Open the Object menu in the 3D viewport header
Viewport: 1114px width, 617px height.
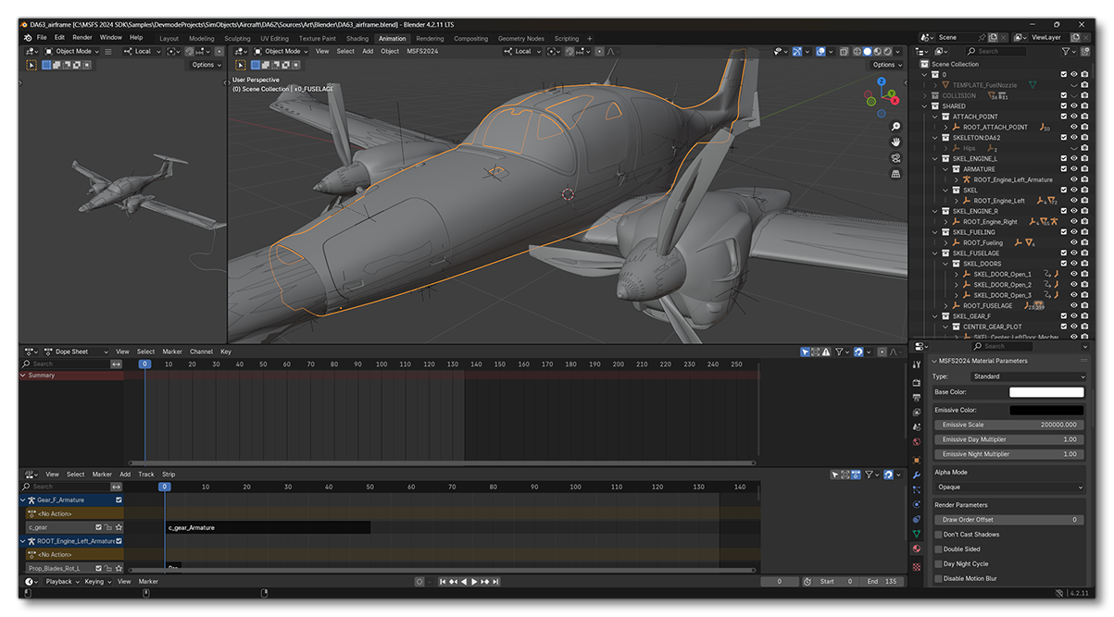[x=389, y=52]
